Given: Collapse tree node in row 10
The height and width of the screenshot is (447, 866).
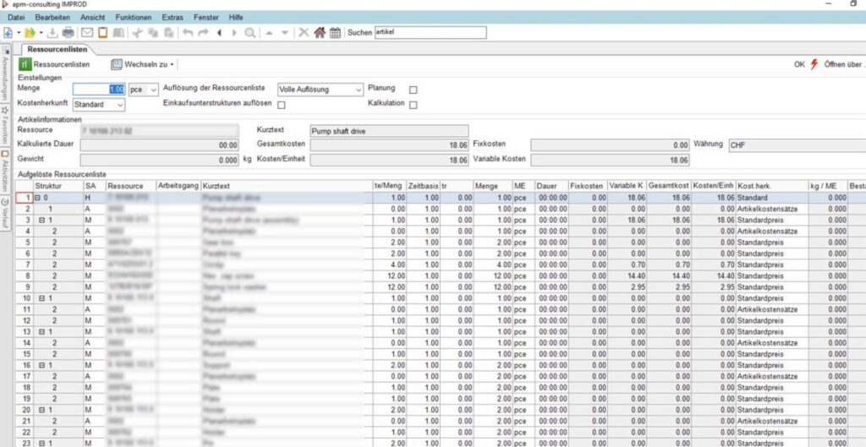Looking at the screenshot, I should [x=41, y=298].
